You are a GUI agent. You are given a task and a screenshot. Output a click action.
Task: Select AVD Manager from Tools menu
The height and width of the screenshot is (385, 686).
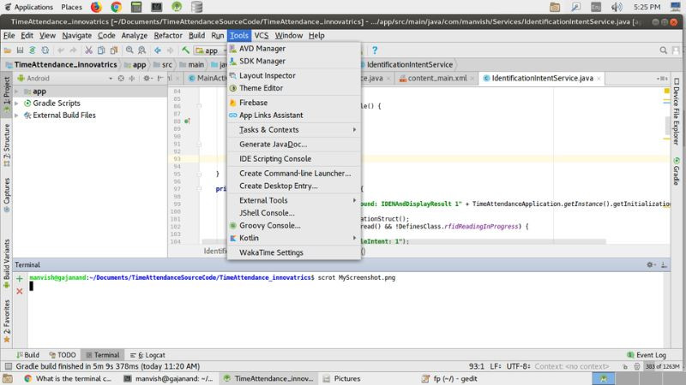point(293,49)
